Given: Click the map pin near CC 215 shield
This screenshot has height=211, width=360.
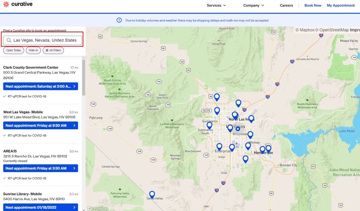Looking at the screenshot, I should click(217, 111).
